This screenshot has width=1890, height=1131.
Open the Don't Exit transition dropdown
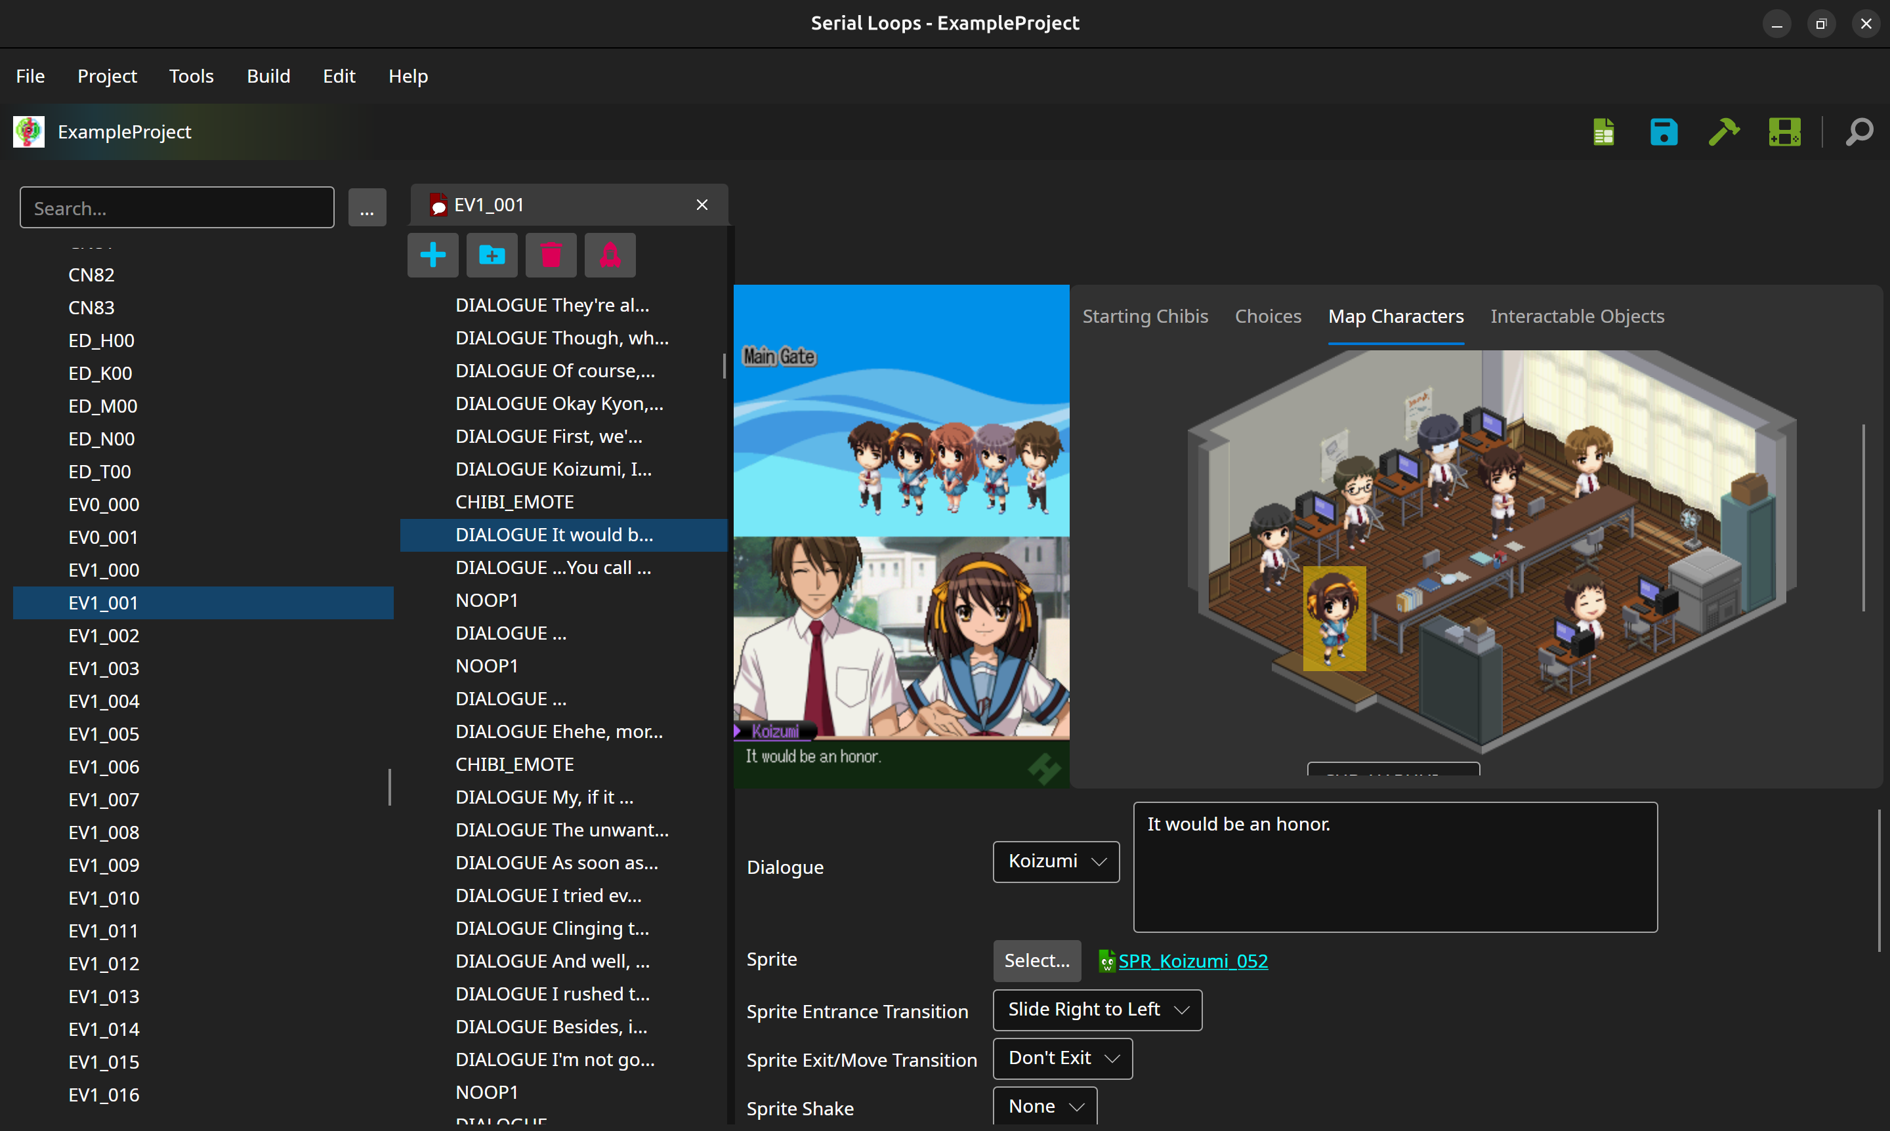(x=1062, y=1059)
